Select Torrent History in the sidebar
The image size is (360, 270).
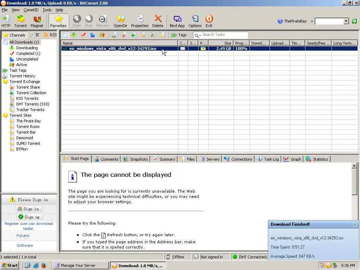[x=22, y=76]
